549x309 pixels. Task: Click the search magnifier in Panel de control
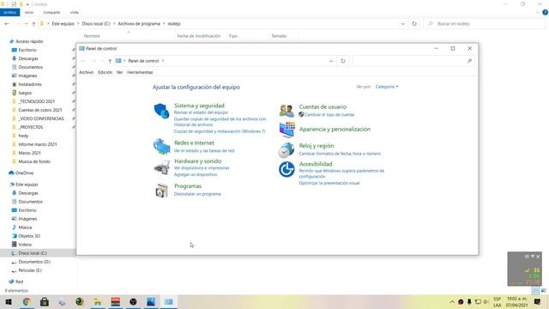point(469,61)
